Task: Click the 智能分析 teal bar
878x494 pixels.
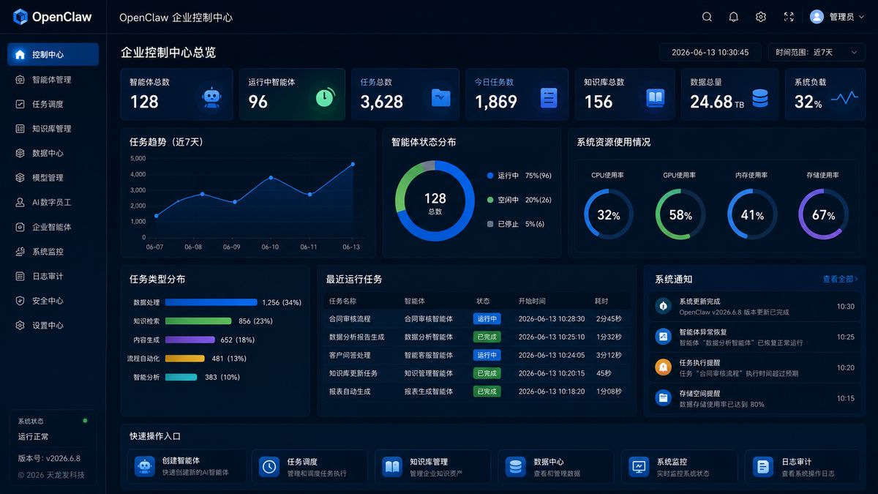Action: coord(181,377)
